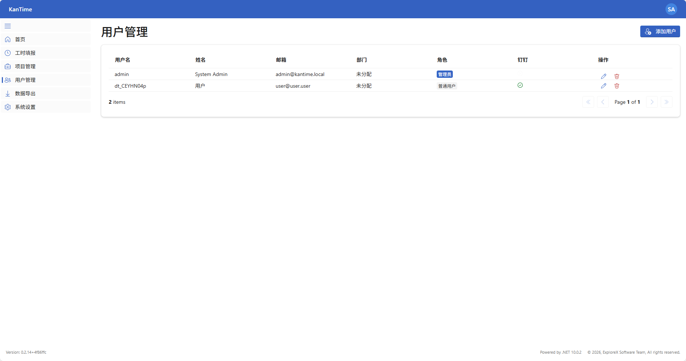Screen dimensions: 686x361
Task: Jump to the last page
Action: (667, 102)
